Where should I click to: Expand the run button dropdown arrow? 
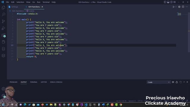click(176, 7)
